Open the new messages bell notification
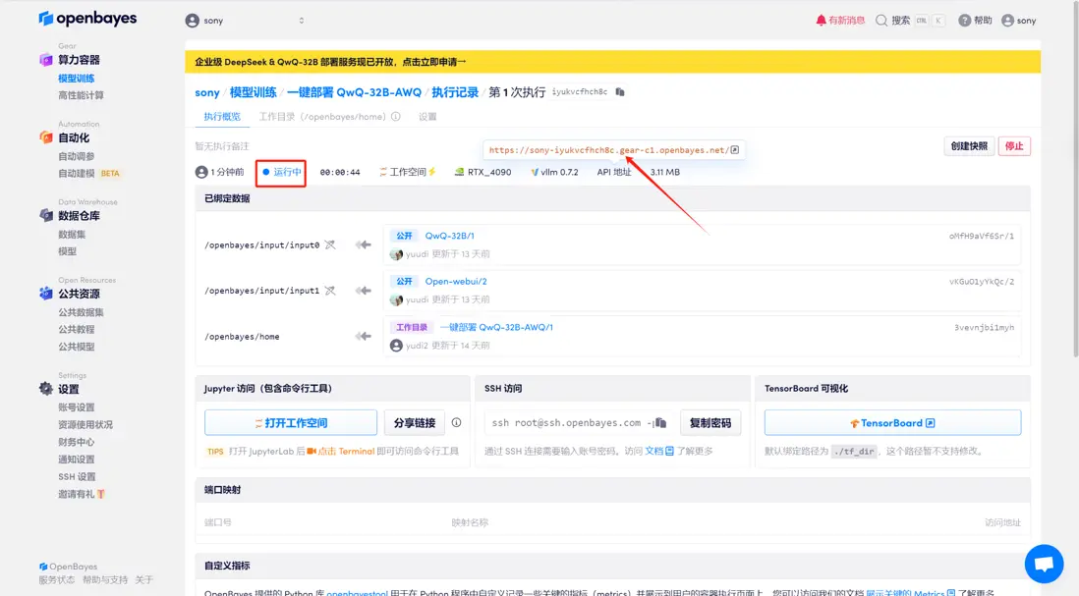 pyautogui.click(x=839, y=21)
